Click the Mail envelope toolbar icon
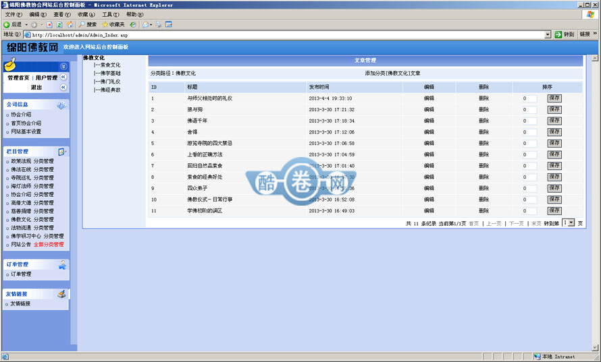 (x=145, y=24)
